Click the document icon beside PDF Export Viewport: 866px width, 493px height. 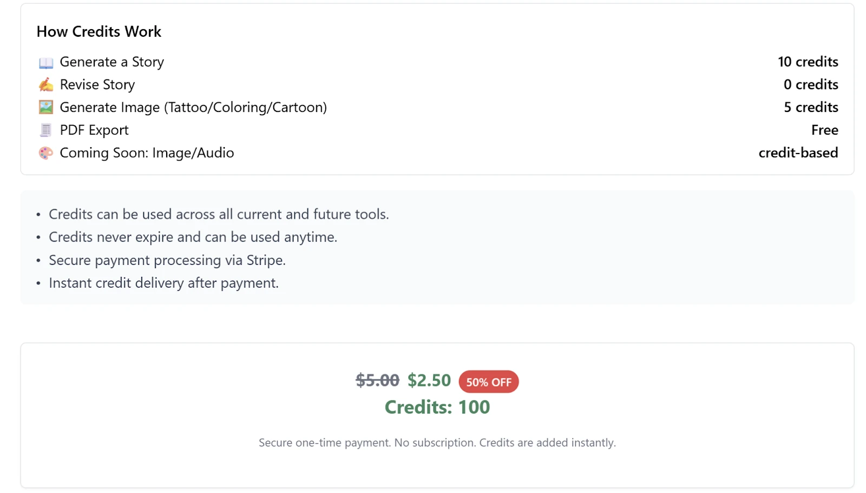[x=46, y=130]
